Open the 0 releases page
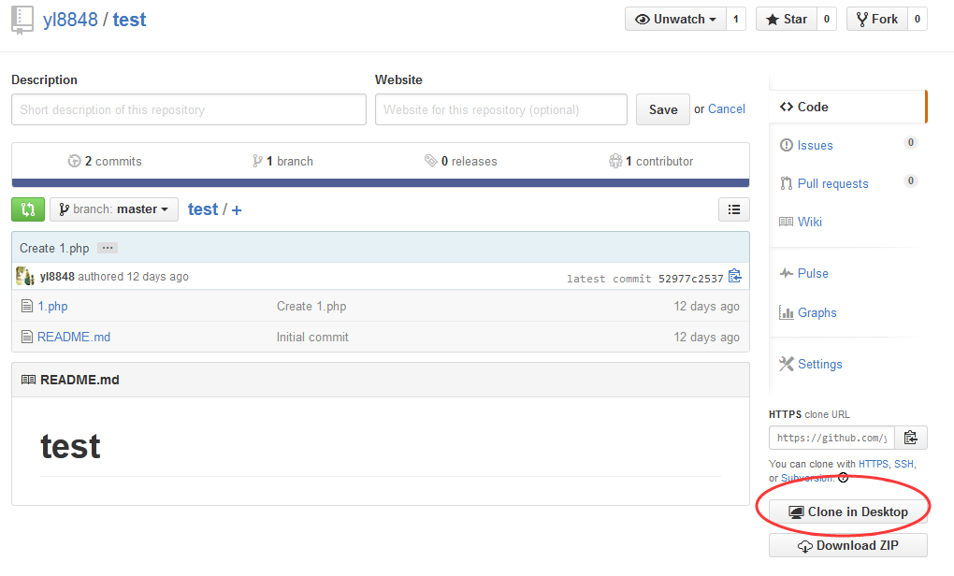 click(460, 161)
